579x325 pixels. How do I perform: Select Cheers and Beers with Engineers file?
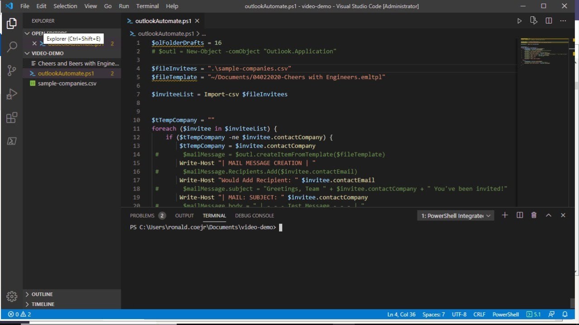tap(72, 64)
